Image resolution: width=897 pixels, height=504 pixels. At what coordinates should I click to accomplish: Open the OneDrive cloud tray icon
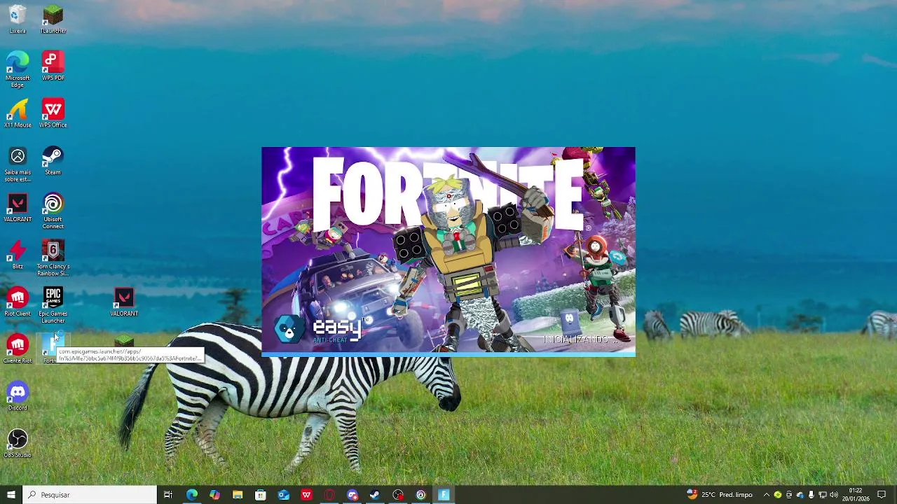[800, 495]
